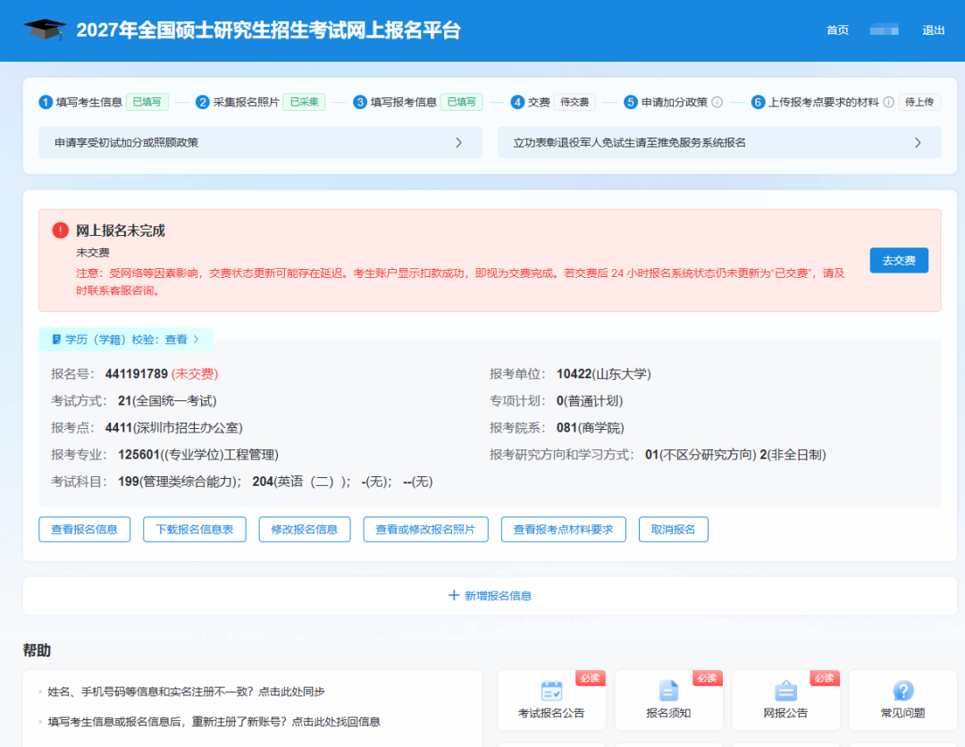
Task: Click the blurred username in header
Action: pos(885,30)
